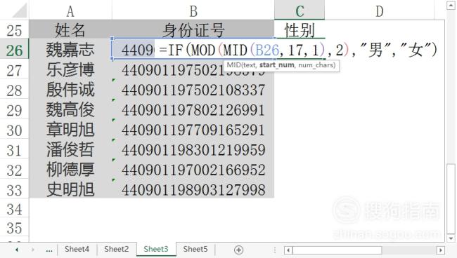
Task: Click the vertical scrollbar thumb
Action: coord(451,198)
